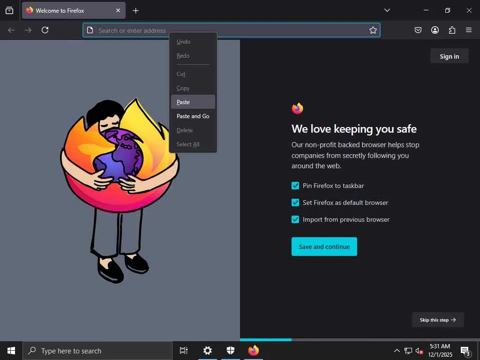480x360 pixels.
Task: Open Settings gear on the taskbar
Action: (x=208, y=351)
